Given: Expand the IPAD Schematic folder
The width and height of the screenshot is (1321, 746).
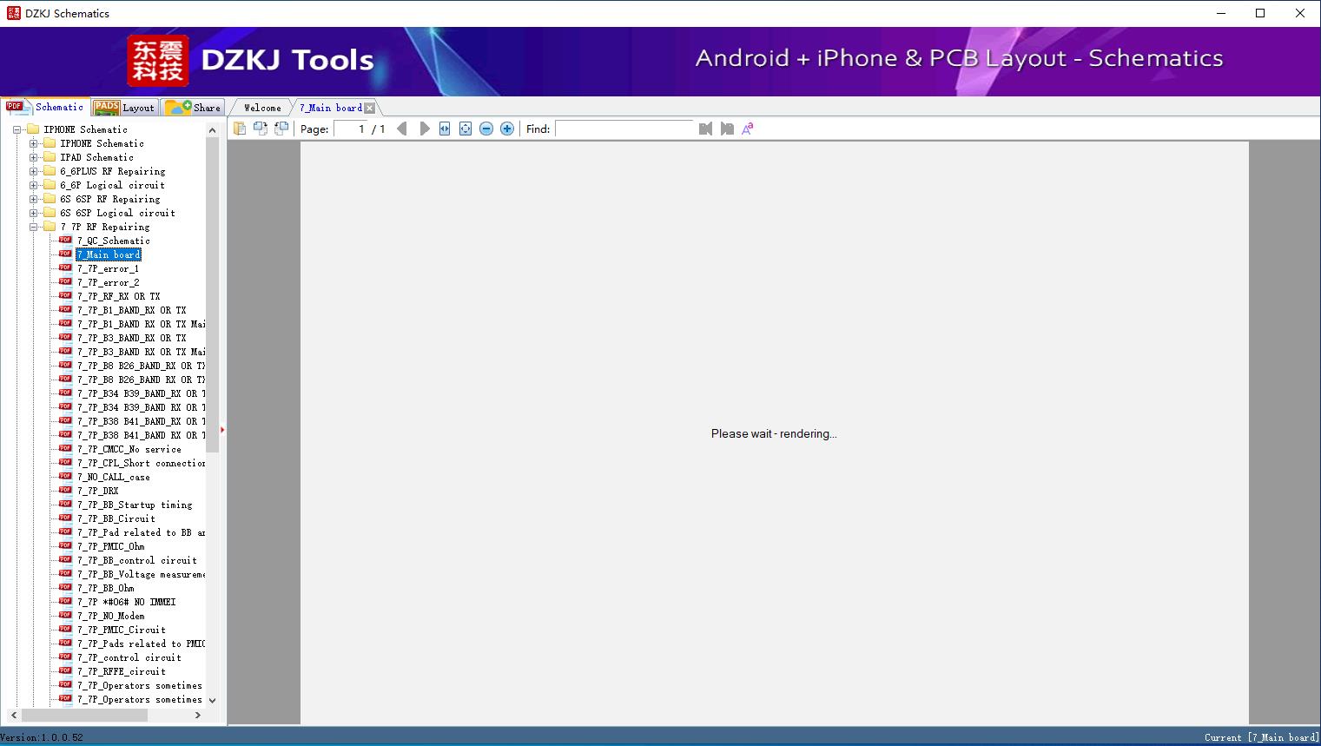Looking at the screenshot, I should 34,157.
